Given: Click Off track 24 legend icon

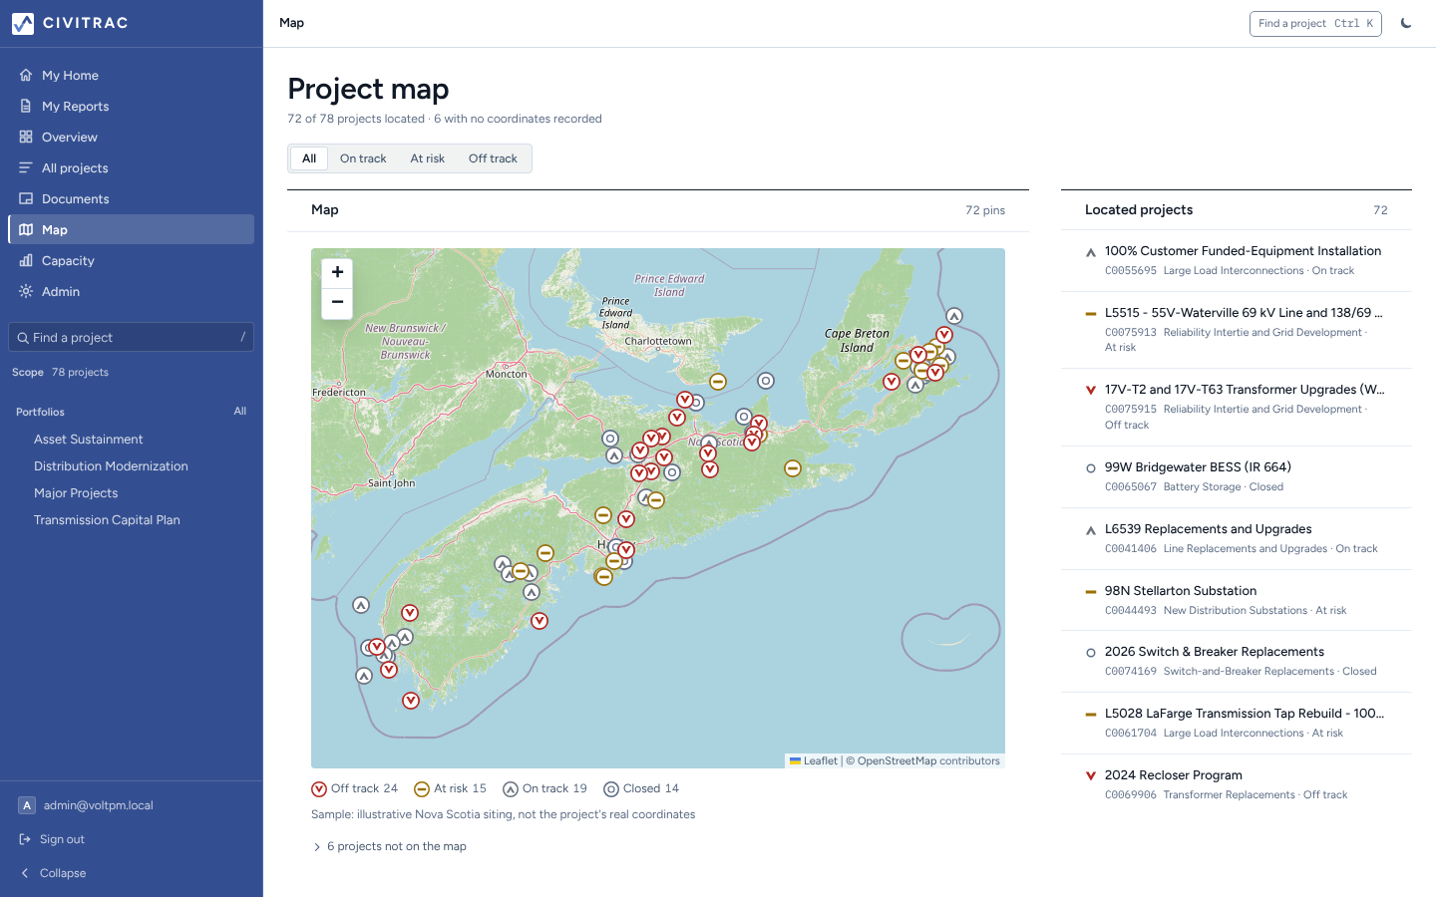Looking at the screenshot, I should (x=319, y=789).
